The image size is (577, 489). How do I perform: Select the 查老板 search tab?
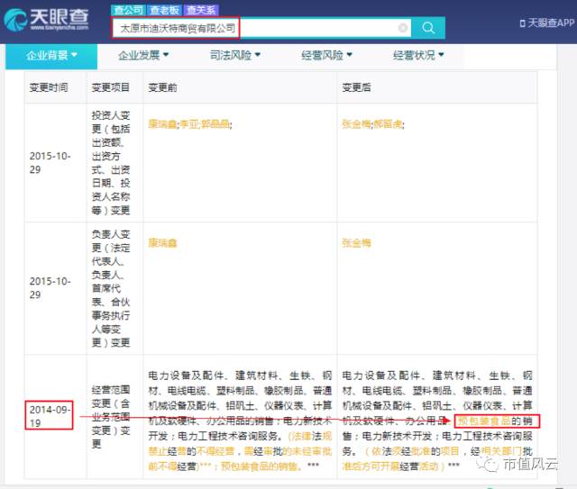pyautogui.click(x=164, y=10)
